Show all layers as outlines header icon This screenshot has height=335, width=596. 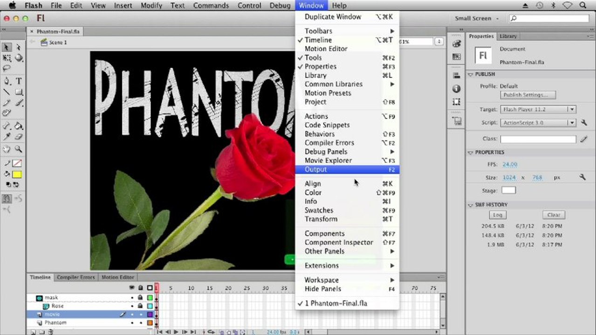click(150, 288)
